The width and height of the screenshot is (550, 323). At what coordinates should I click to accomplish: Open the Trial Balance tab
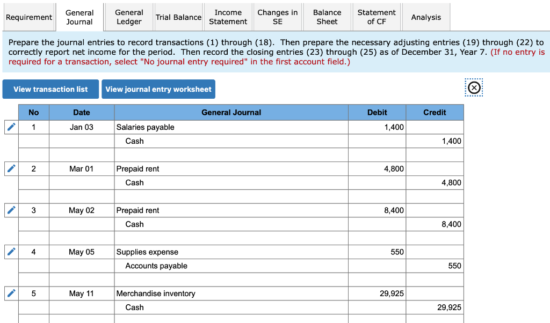click(178, 17)
